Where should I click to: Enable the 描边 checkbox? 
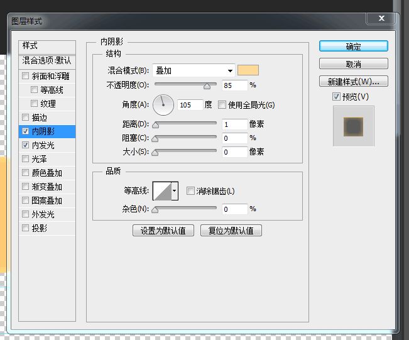click(25, 118)
